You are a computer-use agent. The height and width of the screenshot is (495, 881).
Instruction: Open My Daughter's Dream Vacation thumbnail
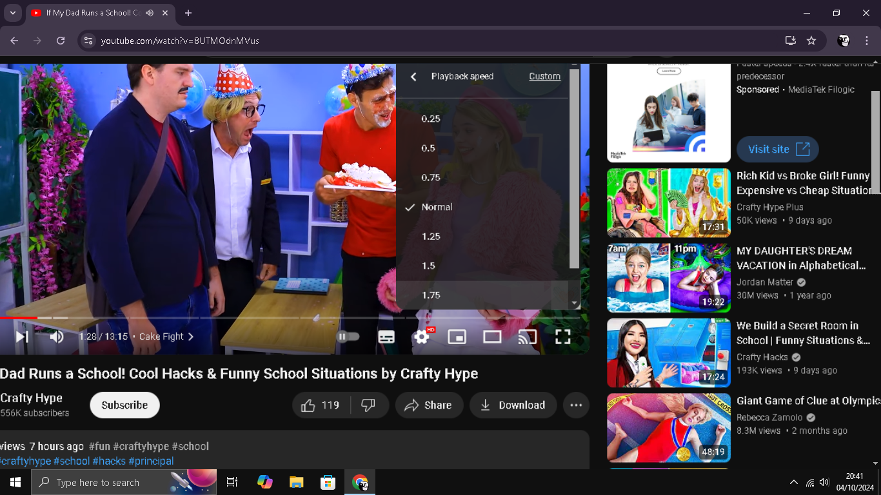point(669,278)
